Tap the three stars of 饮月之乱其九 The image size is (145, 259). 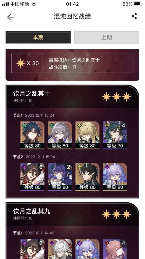point(117,214)
